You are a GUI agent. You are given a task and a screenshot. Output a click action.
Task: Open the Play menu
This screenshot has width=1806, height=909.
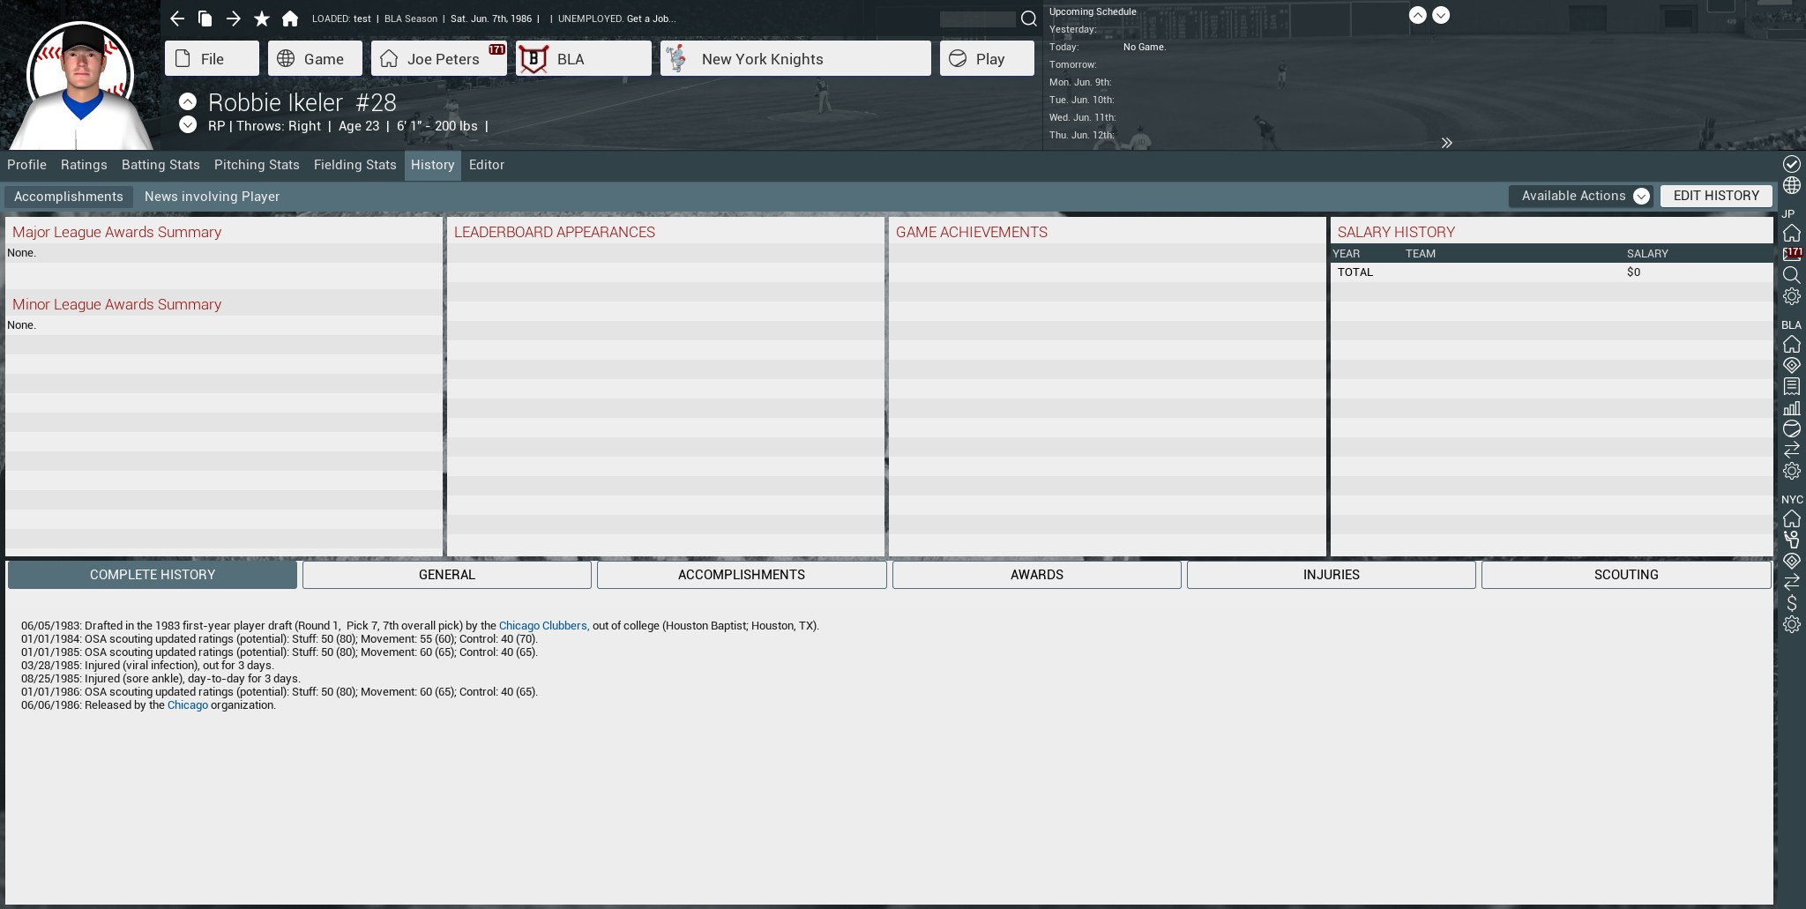coord(987,58)
